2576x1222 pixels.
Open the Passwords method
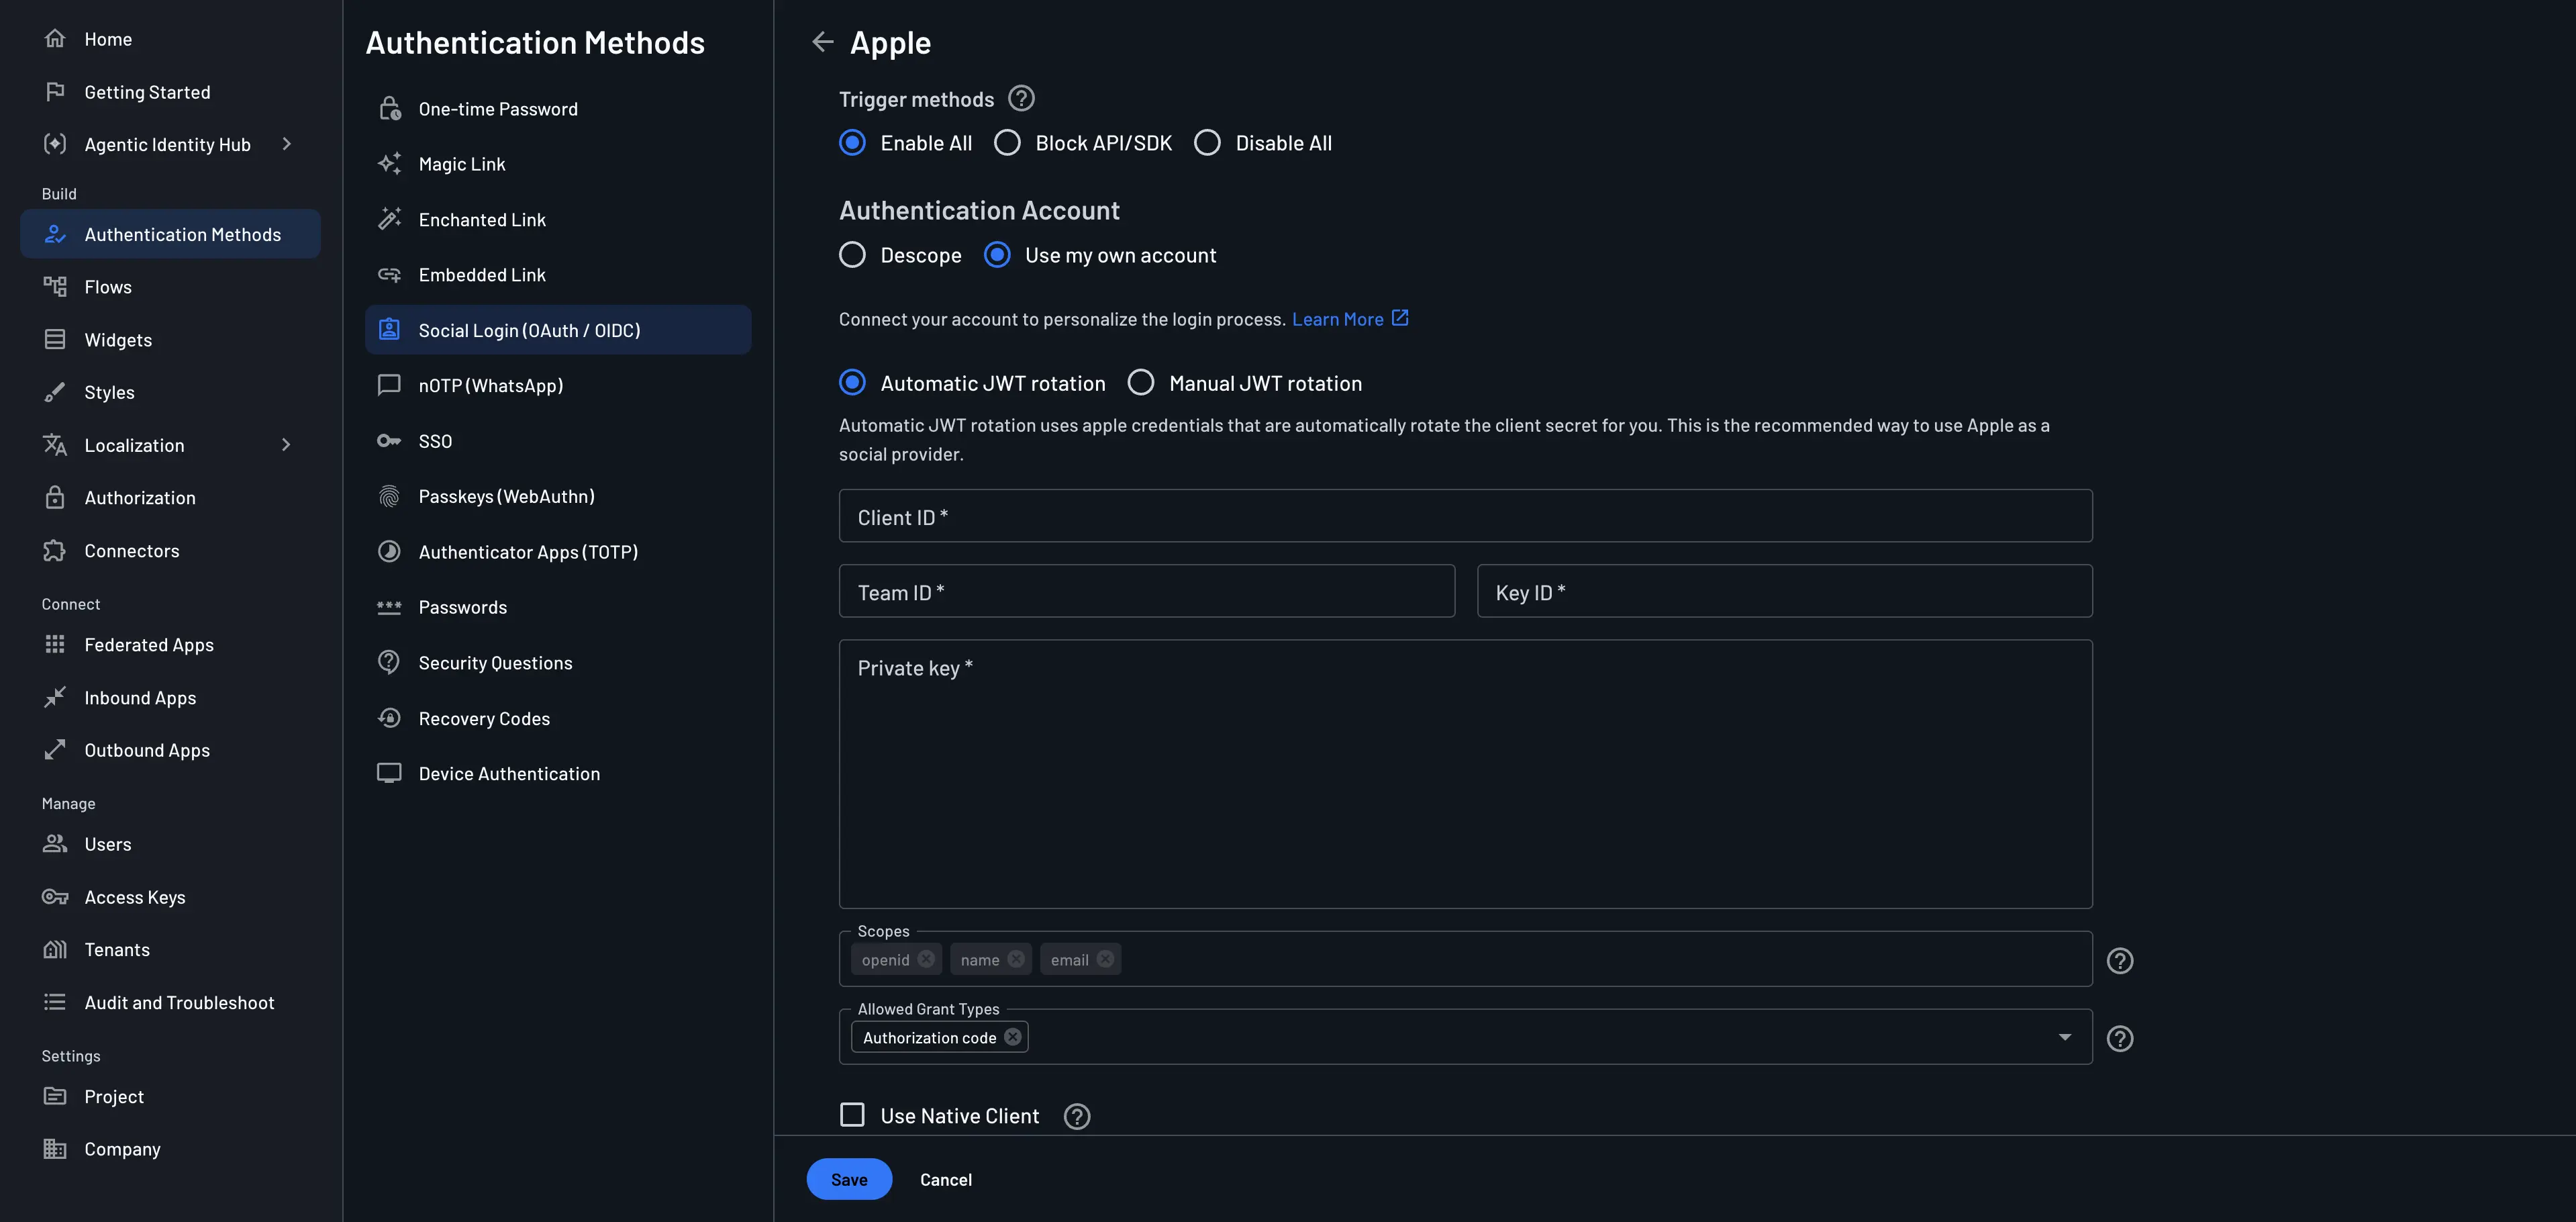coord(558,607)
